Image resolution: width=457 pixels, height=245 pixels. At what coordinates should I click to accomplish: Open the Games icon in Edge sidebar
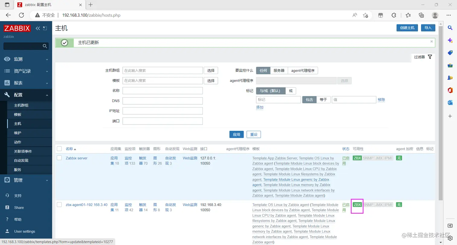point(450,78)
